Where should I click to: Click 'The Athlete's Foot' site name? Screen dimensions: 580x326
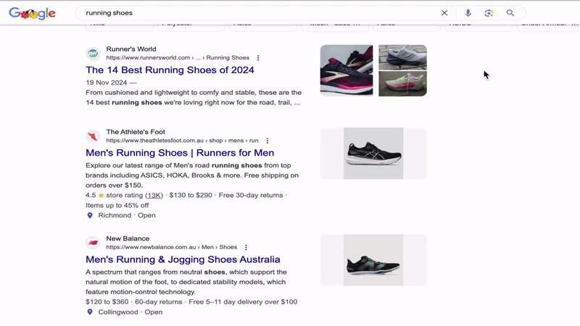pyautogui.click(x=136, y=132)
